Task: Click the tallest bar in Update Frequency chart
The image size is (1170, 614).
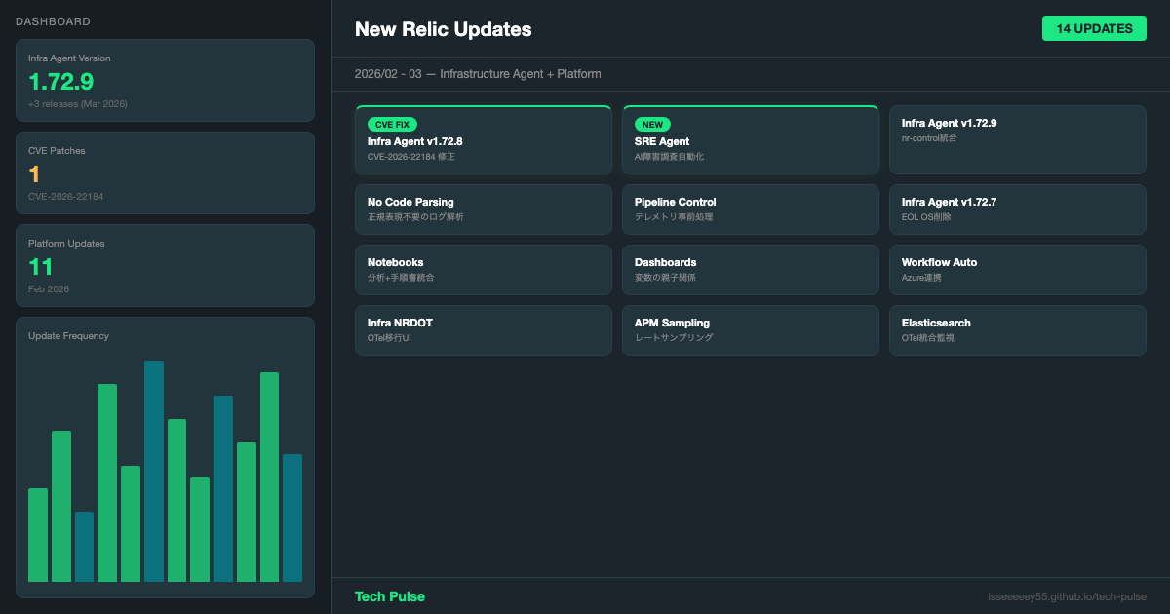Action: coord(154,471)
